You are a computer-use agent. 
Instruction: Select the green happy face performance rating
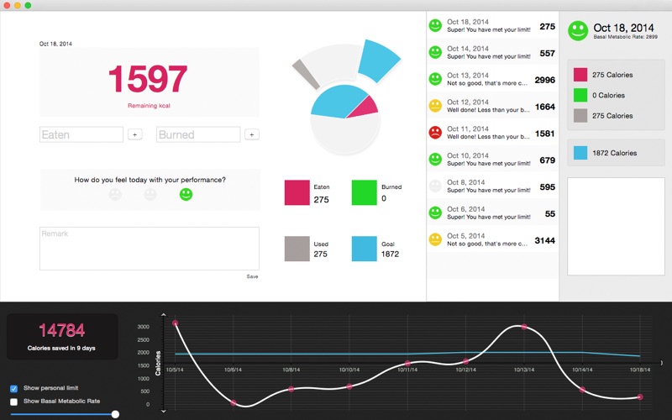(186, 195)
